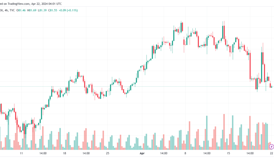
Task: Select the date label 18 on time axis
Action: pyautogui.click(x=65, y=153)
